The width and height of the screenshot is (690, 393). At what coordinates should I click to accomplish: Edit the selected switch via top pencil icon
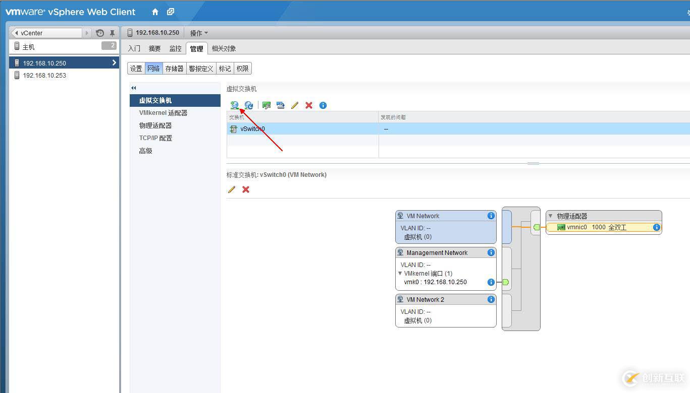point(295,105)
